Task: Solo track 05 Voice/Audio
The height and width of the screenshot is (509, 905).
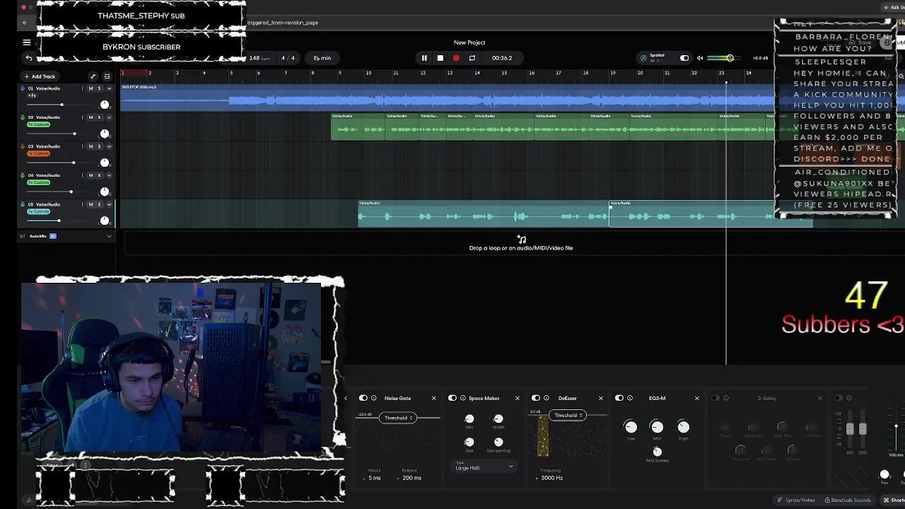Action: coord(99,204)
